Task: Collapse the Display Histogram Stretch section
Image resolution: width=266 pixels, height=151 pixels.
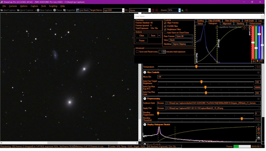Action: tap(145, 125)
